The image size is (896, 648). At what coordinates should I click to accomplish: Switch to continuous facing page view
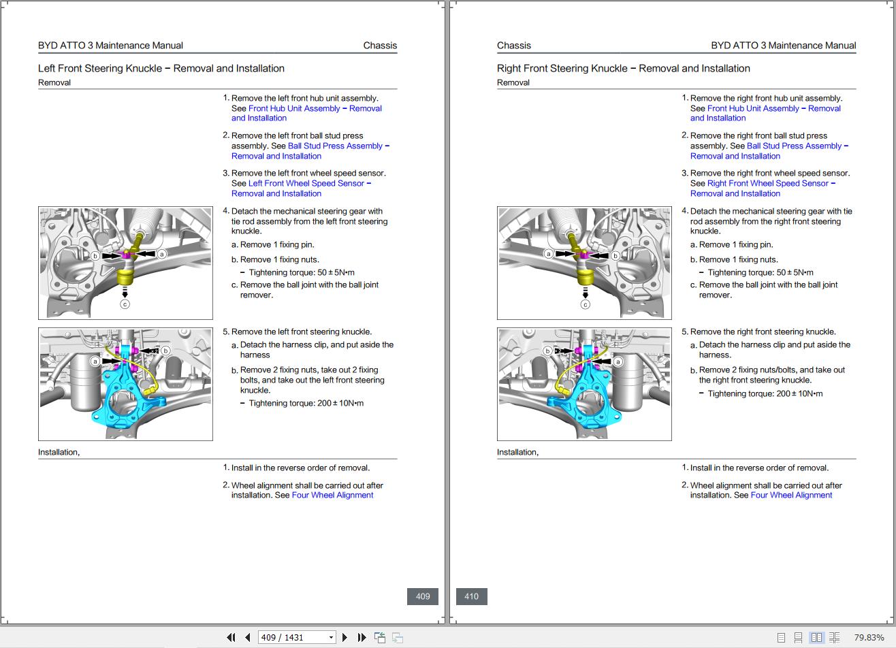(x=834, y=638)
